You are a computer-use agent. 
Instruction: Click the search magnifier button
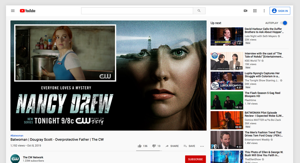pyautogui.click(x=199, y=11)
